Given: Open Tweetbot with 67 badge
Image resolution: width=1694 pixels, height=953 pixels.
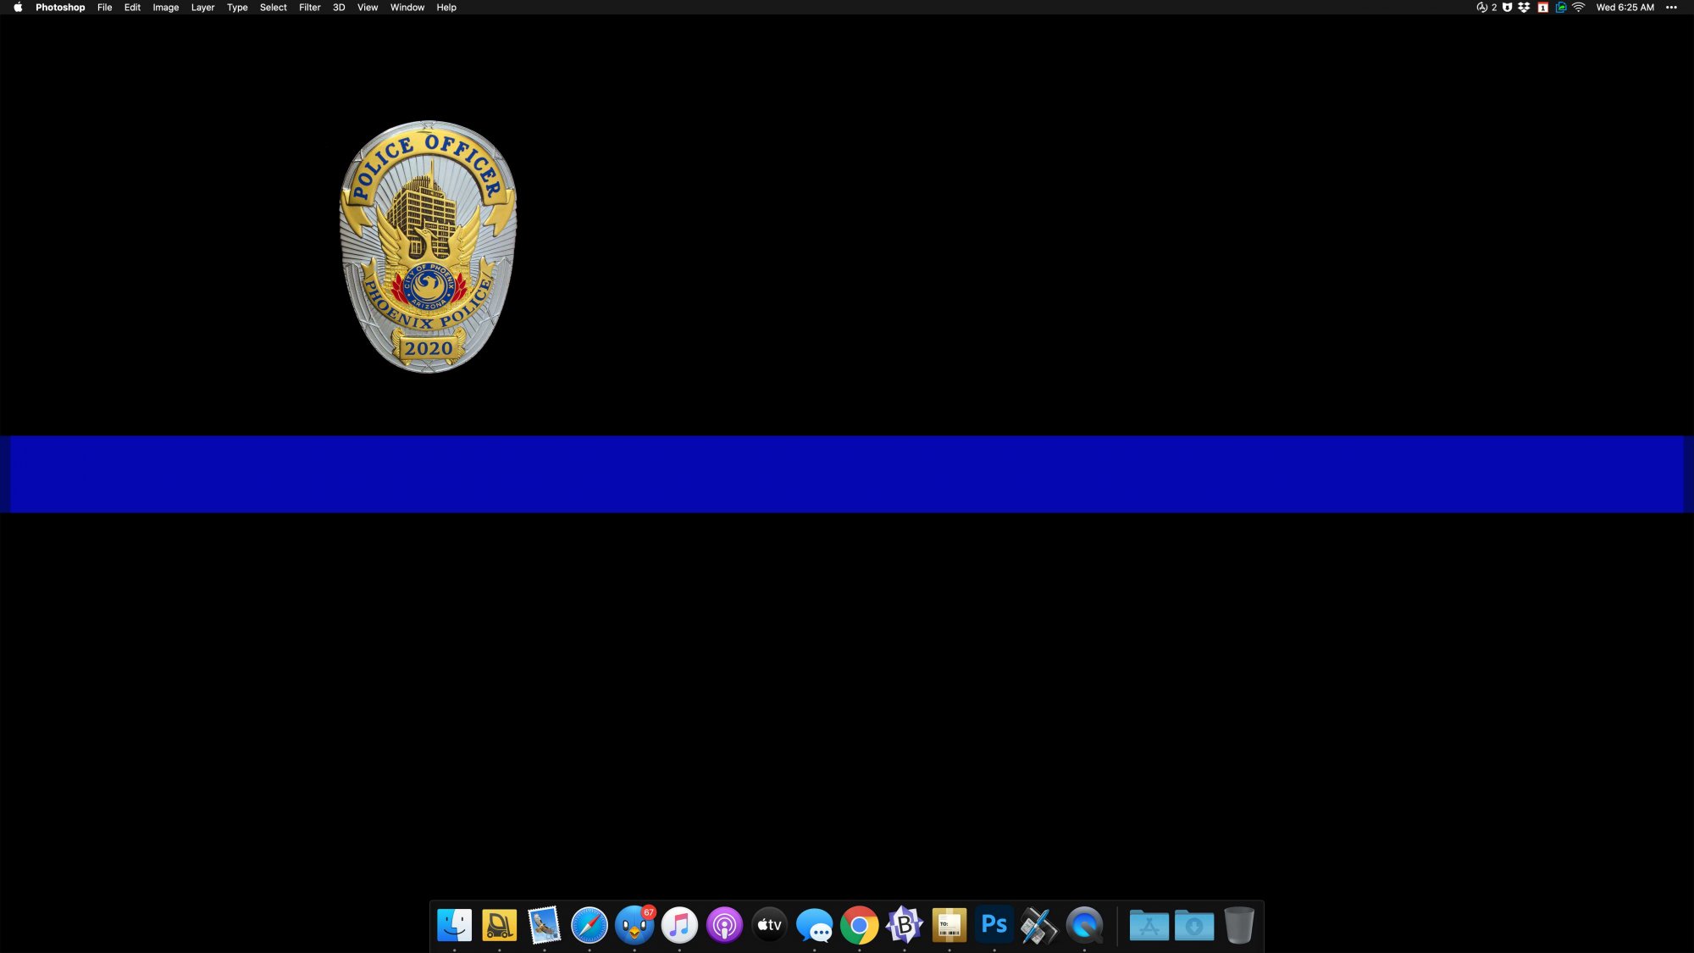Looking at the screenshot, I should click(x=634, y=925).
